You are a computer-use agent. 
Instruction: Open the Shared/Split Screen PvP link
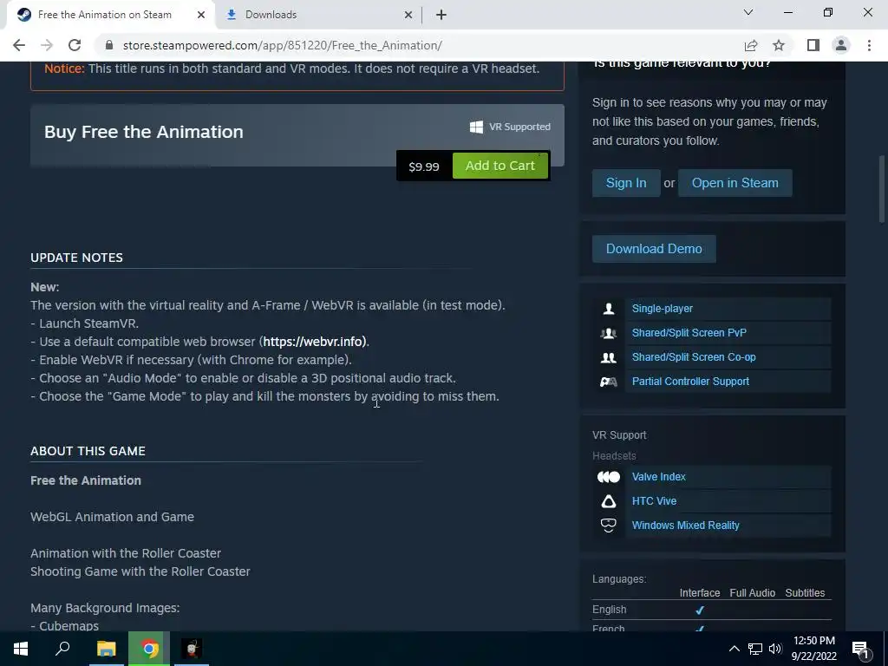689,333
